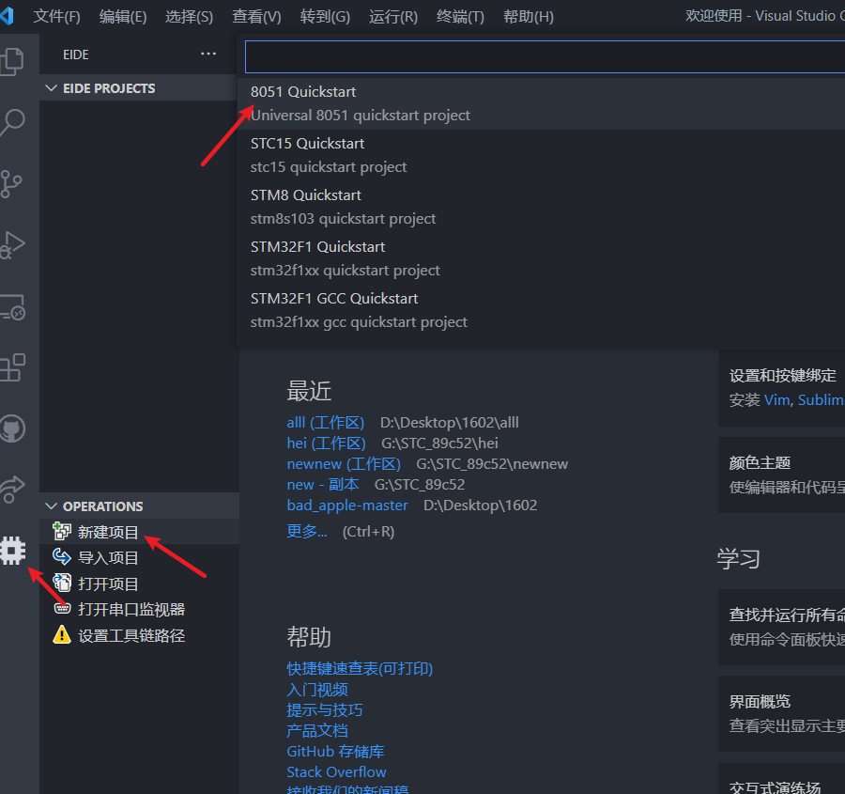This screenshot has height=794, width=845.
Task: Select the STC15 Quickstart template
Action: tap(541, 155)
